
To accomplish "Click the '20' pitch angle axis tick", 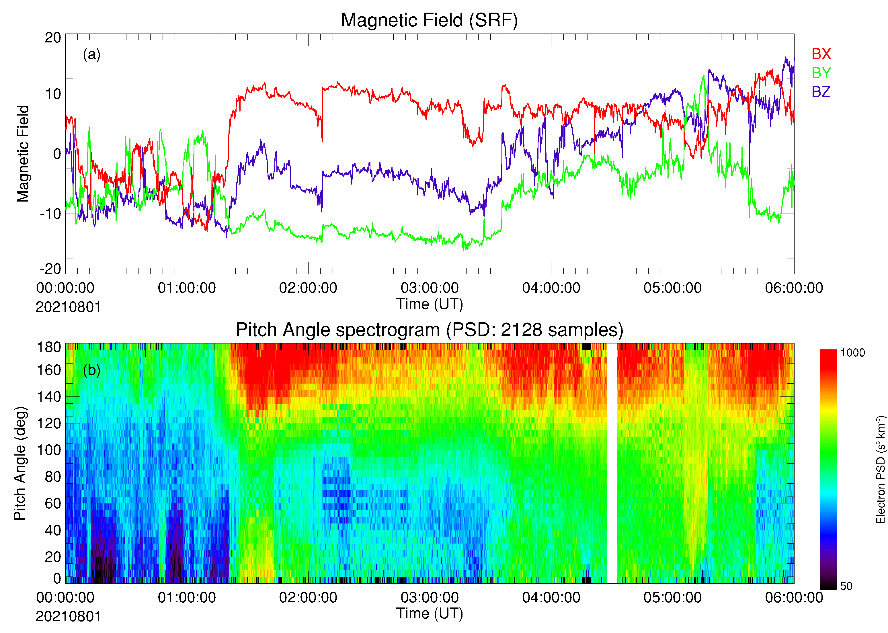I will pyautogui.click(x=53, y=557).
